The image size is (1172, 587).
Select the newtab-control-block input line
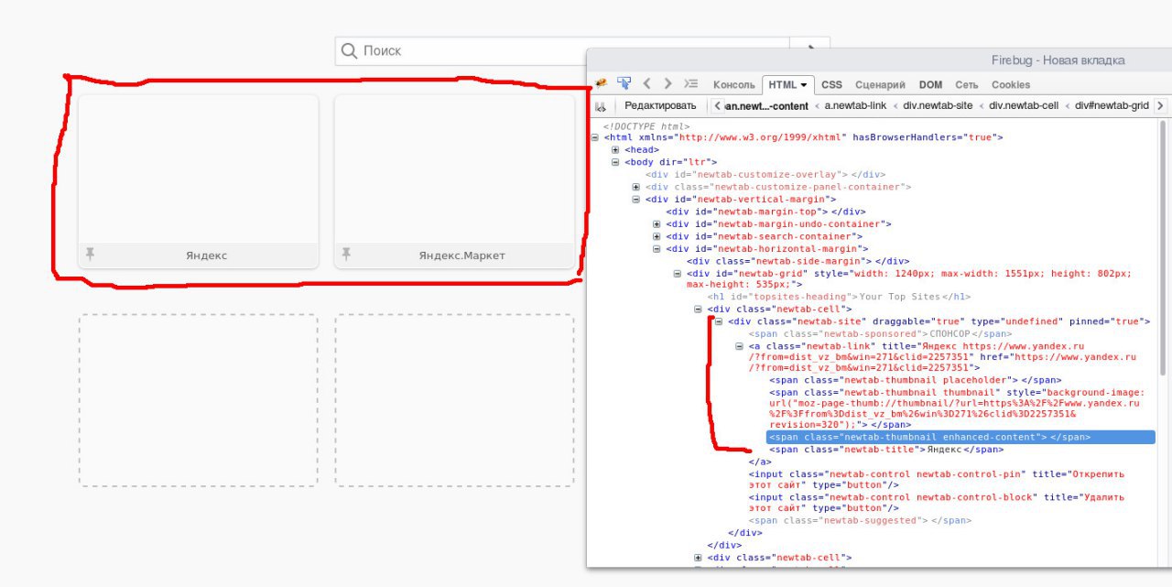[937, 503]
